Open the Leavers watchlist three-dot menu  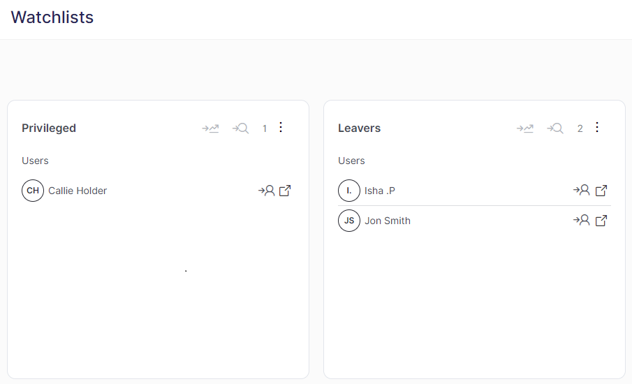[596, 127]
